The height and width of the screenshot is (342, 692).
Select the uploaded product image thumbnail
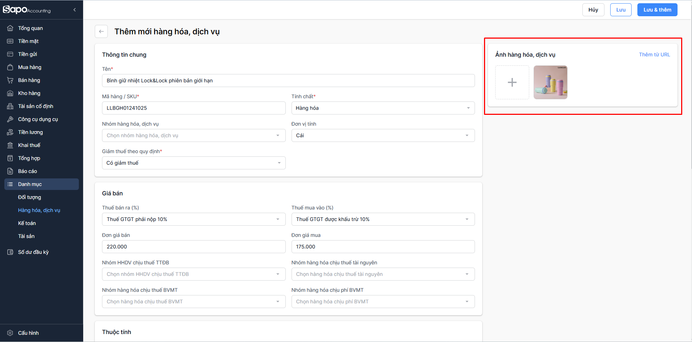(550, 82)
